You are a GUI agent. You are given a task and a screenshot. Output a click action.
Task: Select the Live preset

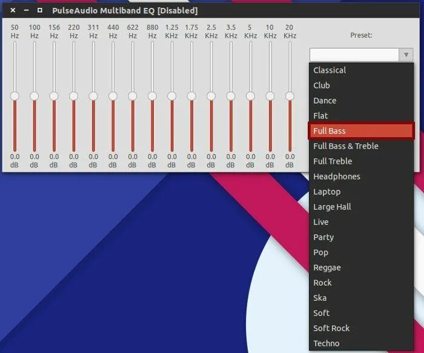361,222
